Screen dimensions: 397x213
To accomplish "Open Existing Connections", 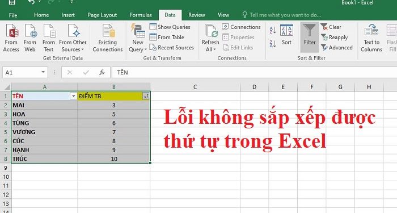I will click(108, 38).
